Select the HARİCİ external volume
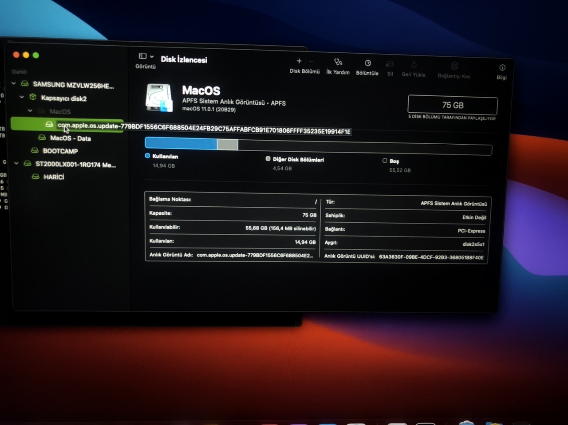568x425 pixels. 54,177
